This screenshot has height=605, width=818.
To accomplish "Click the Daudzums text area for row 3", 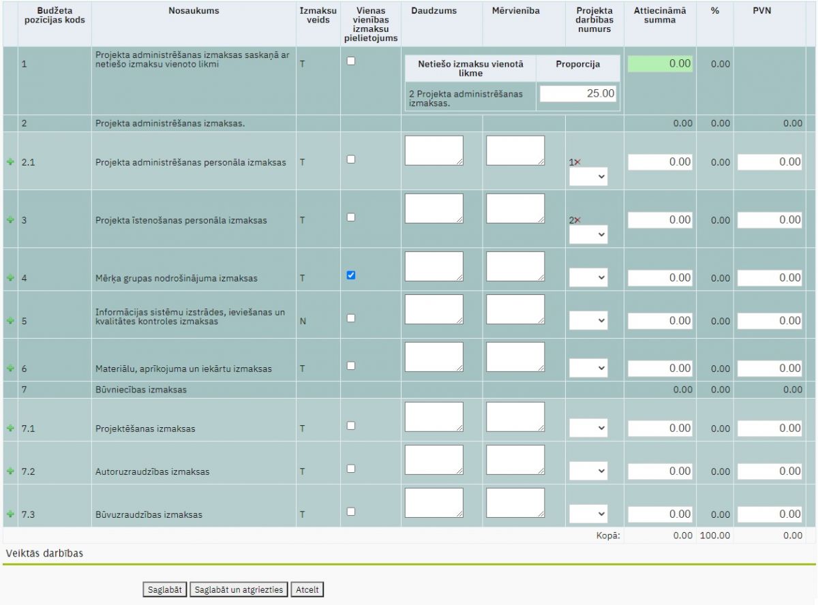I will [x=434, y=208].
